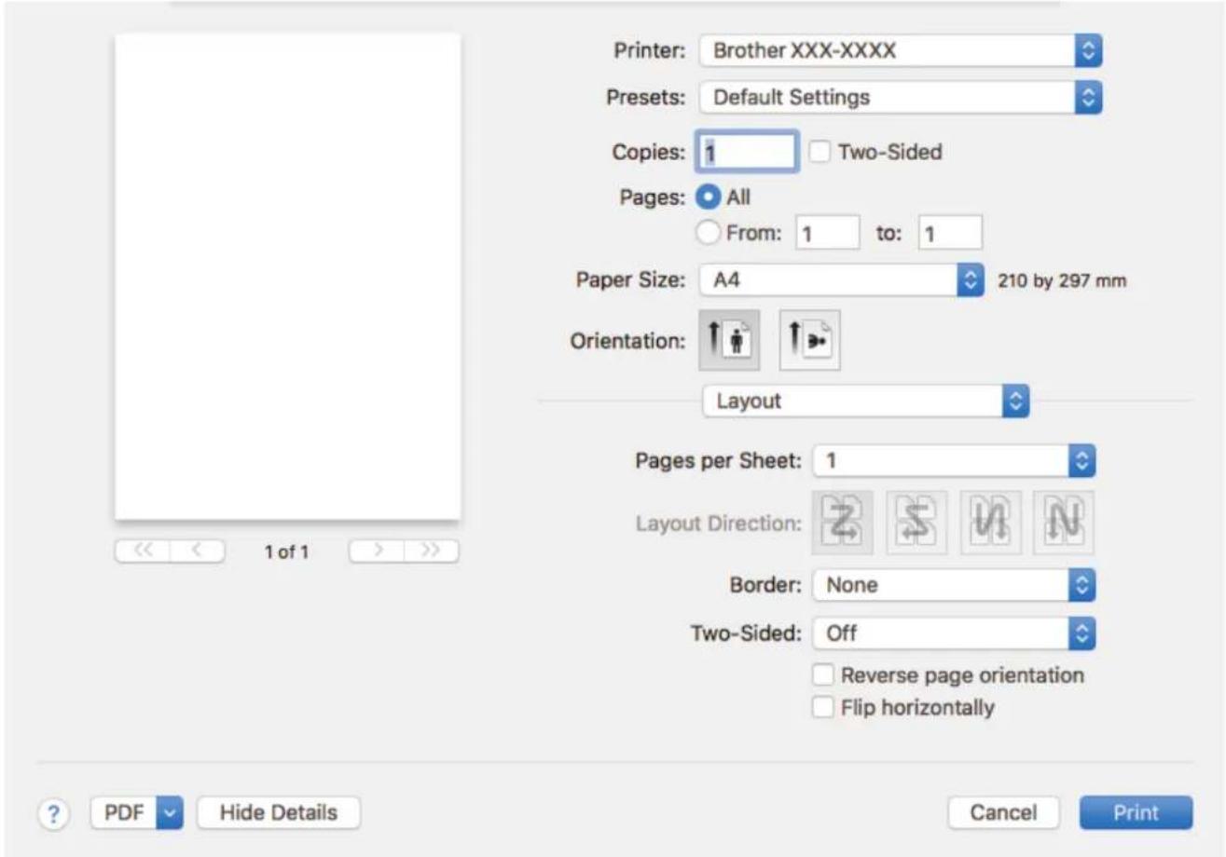
Task: Click Hide Details button
Action: 279,812
